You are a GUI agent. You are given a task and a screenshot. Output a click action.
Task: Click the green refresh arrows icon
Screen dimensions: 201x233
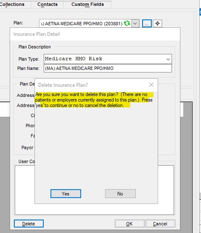127,23
